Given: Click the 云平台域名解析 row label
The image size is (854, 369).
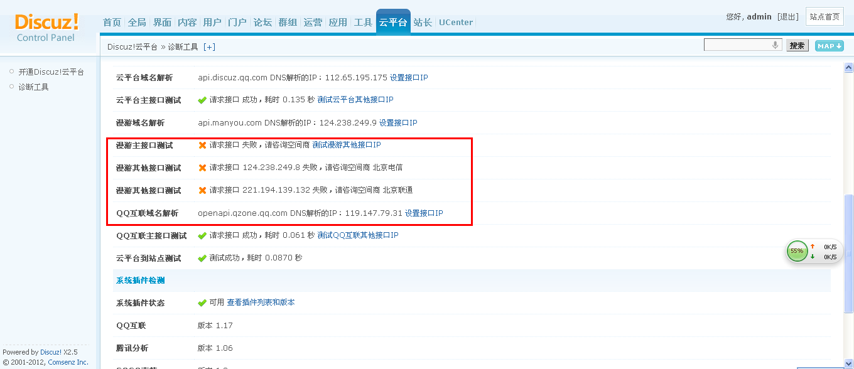Looking at the screenshot, I should (x=144, y=78).
